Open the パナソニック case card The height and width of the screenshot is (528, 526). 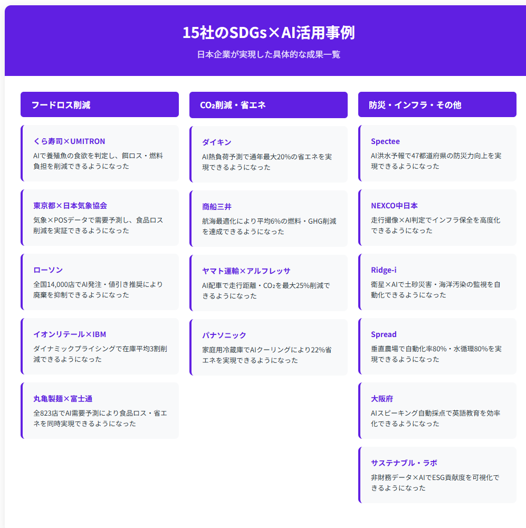[269, 347]
